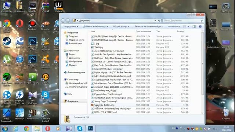Image resolution: width=235 pixels, height=132 pixels.
Task: Open the change view options dropdown arrow
Action: [x=188, y=26]
